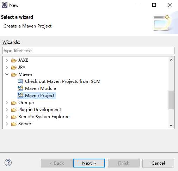Collapse the Maven category
The image size is (178, 171).
(7, 74)
